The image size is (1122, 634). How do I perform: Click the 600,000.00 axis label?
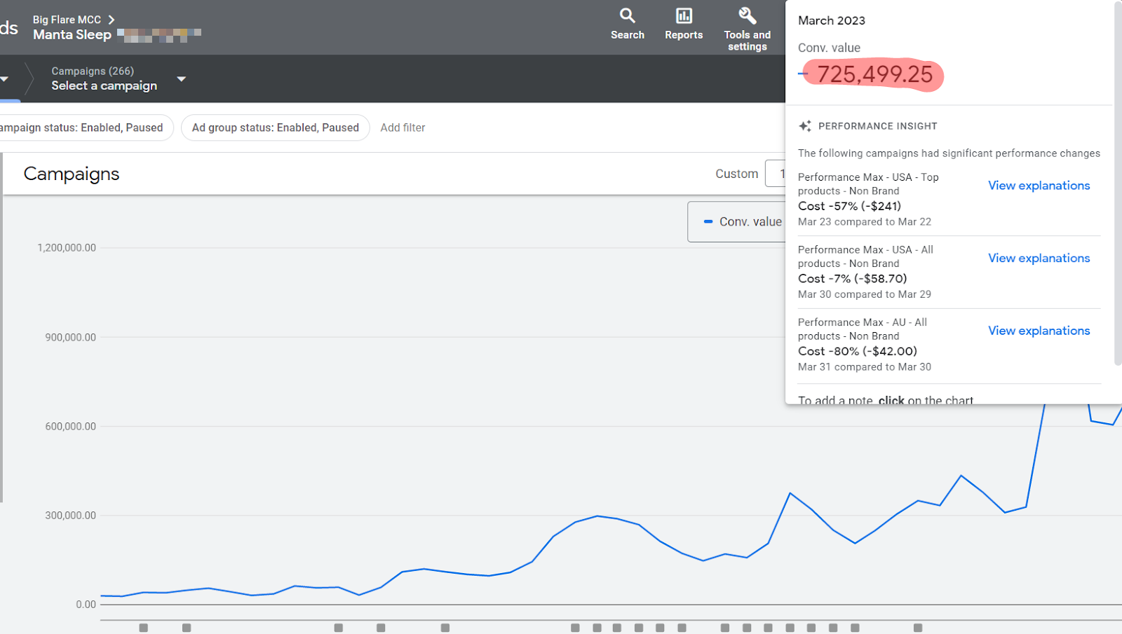tap(70, 427)
